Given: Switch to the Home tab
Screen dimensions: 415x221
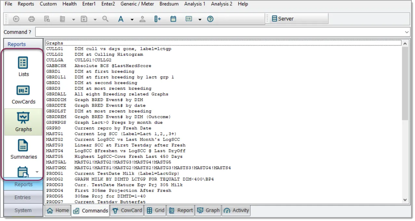Looking at the screenshot, I should [58, 211].
